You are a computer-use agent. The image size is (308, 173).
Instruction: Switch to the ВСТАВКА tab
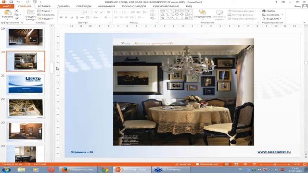[x=44, y=6]
